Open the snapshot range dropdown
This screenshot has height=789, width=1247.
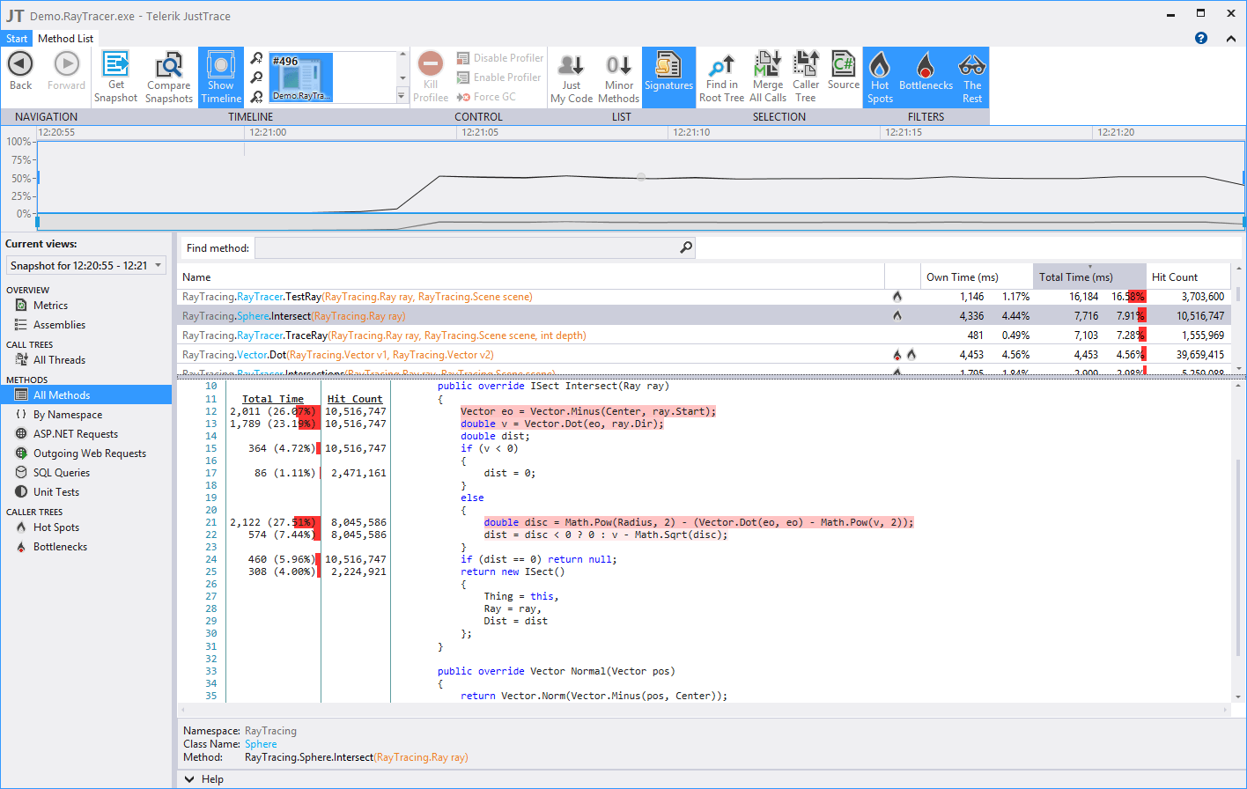[x=86, y=265]
